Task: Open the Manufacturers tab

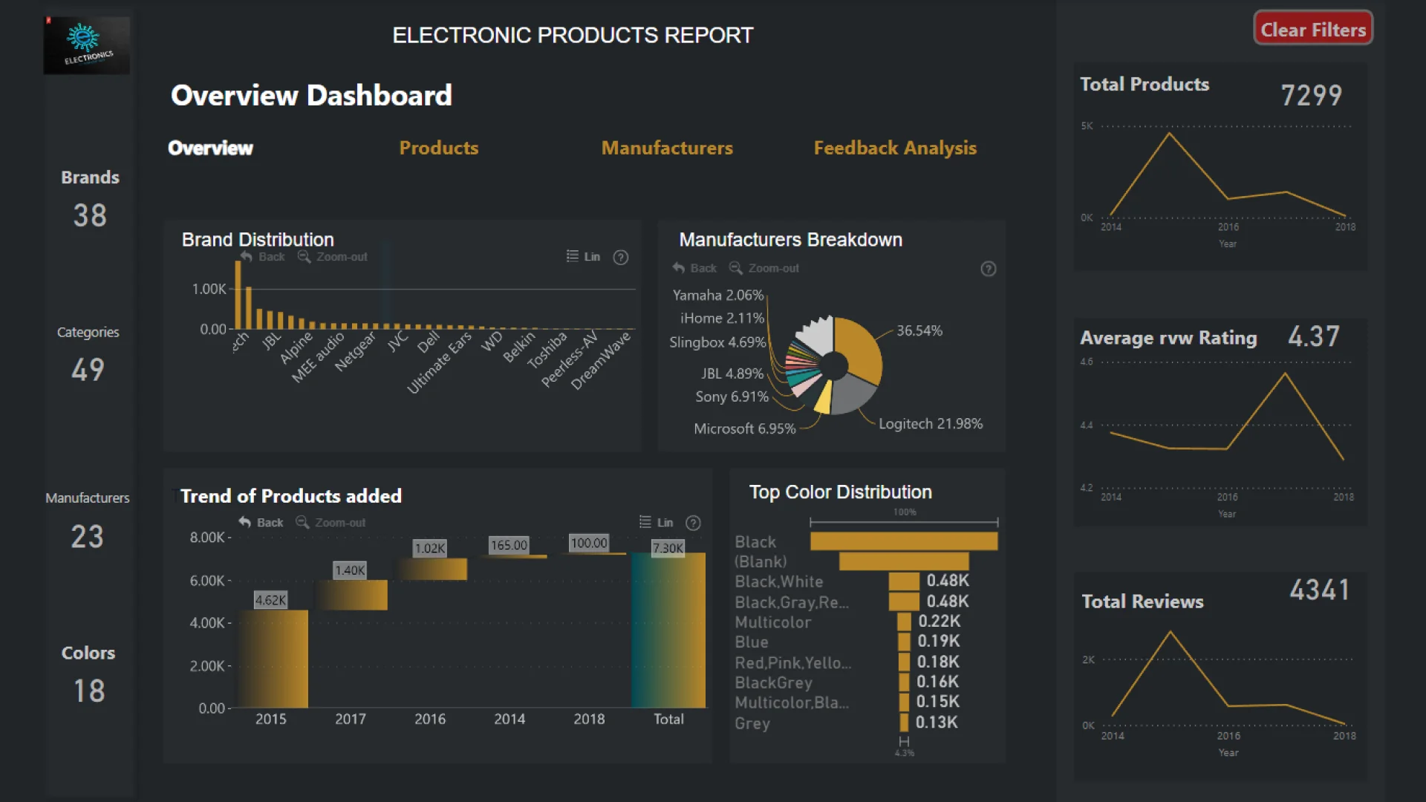Action: [667, 148]
